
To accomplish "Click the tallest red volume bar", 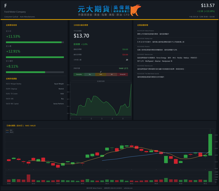I will coord(28,178).
